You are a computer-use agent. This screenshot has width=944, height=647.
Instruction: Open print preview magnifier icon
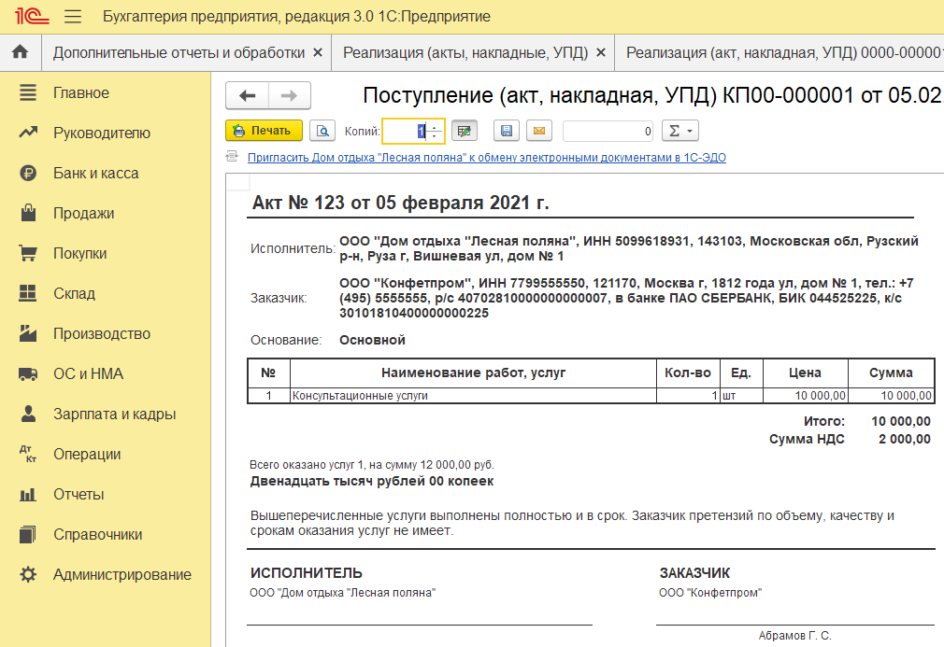(x=322, y=131)
